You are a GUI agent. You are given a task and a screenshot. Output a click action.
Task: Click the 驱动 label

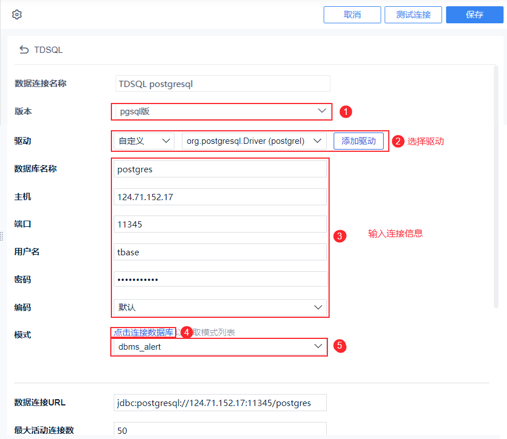[x=23, y=141]
